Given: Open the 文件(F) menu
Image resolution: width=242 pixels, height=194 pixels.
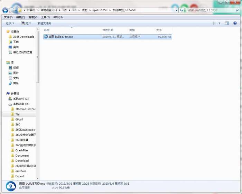Looking at the screenshot, I should [x=8, y=17].
